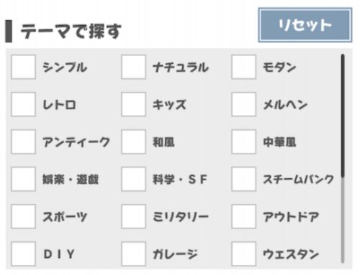
Task: Enable the ナチュラル theme checkbox
Action: pyautogui.click(x=133, y=67)
